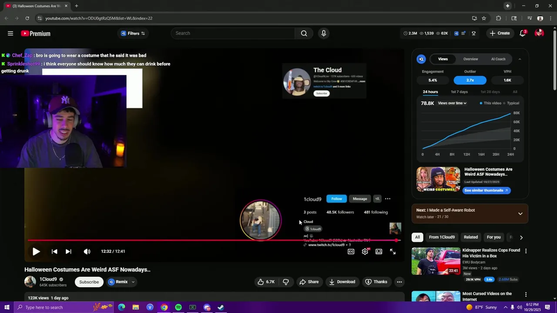This screenshot has height=313, width=557.
Task: Dislike the video
Action: click(x=286, y=282)
